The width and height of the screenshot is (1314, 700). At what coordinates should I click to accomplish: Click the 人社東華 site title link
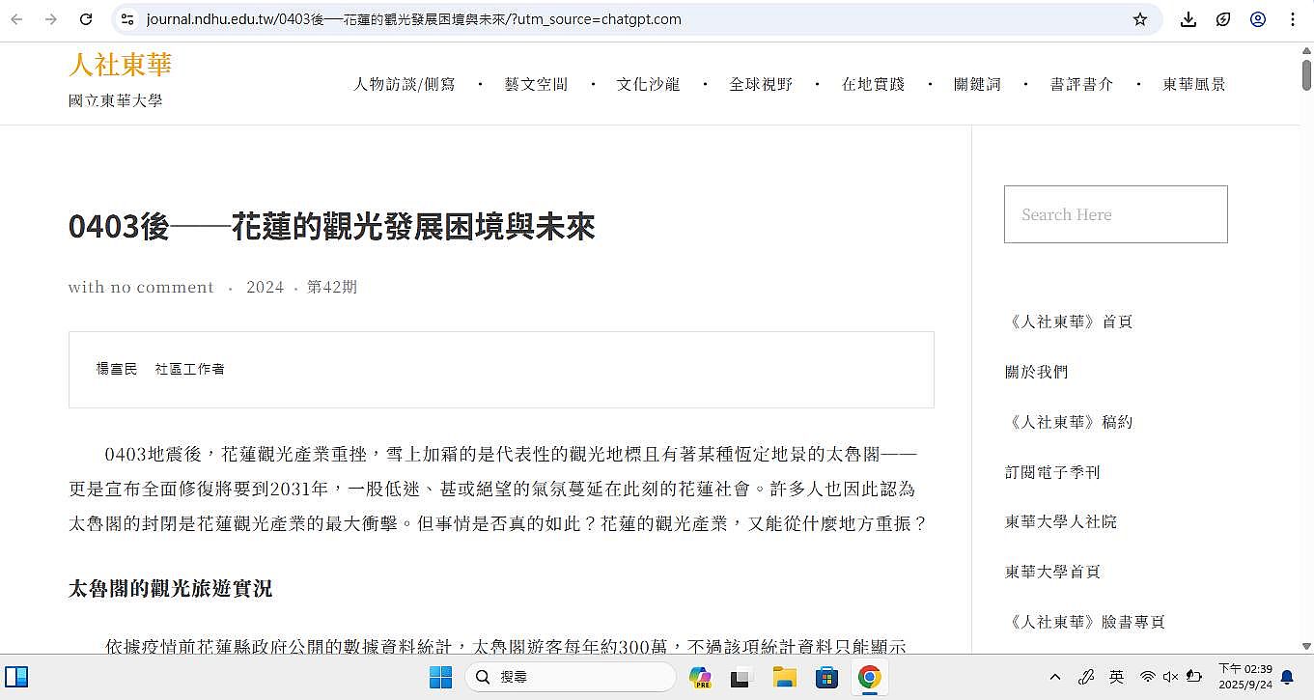pos(120,65)
